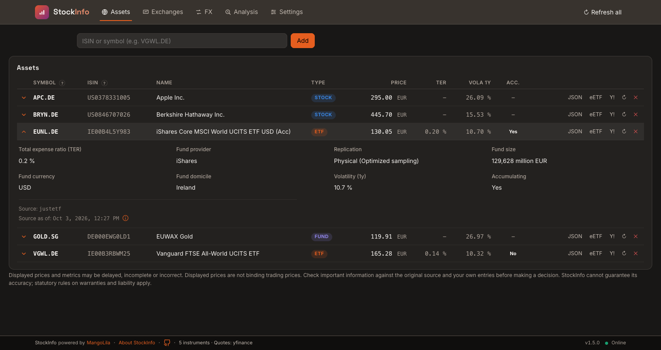The width and height of the screenshot is (661, 350).
Task: Click the SYMBOL column help icon
Action: pyautogui.click(x=62, y=83)
